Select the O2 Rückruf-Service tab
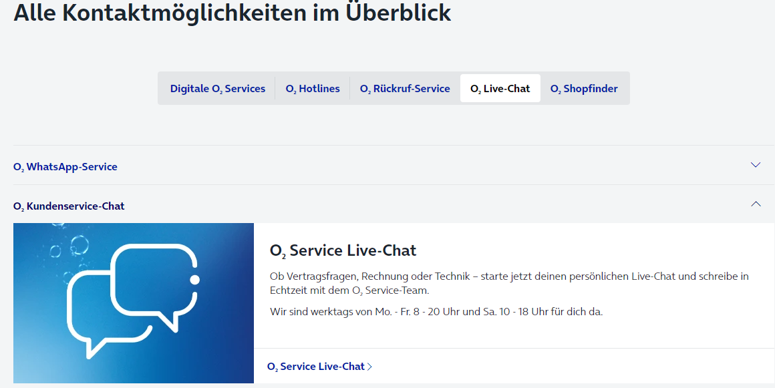This screenshot has width=775, height=388. 405,88
